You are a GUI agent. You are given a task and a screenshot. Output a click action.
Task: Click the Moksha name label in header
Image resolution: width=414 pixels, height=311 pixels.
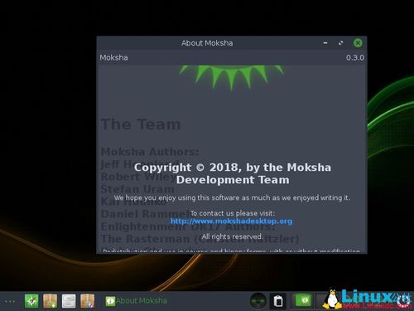click(x=113, y=57)
